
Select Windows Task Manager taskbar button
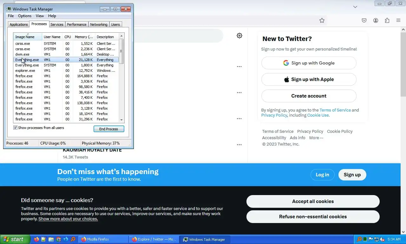[205, 239]
